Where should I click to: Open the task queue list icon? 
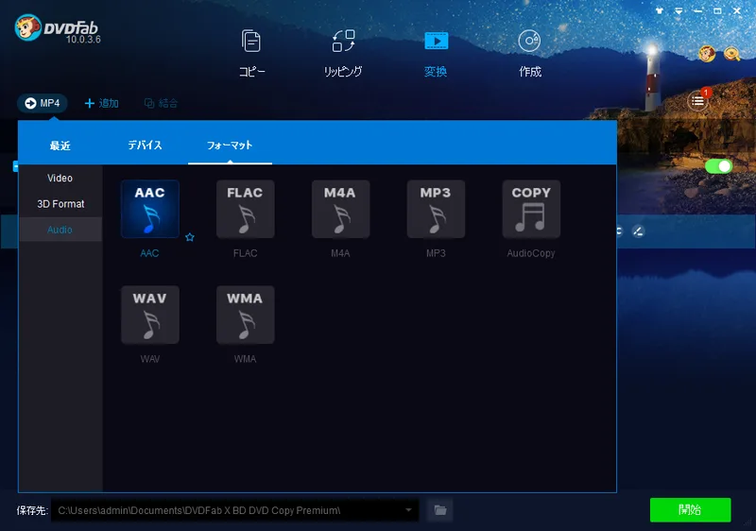pos(697,100)
